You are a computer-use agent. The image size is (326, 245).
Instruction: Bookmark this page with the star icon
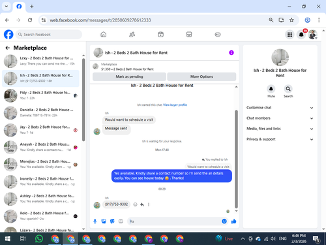(x=291, y=20)
